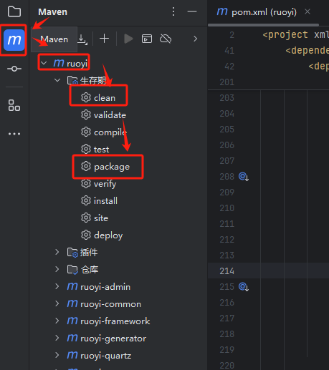Click the gear icon beside deploy
Screen dimensions: 329x370
(86, 235)
